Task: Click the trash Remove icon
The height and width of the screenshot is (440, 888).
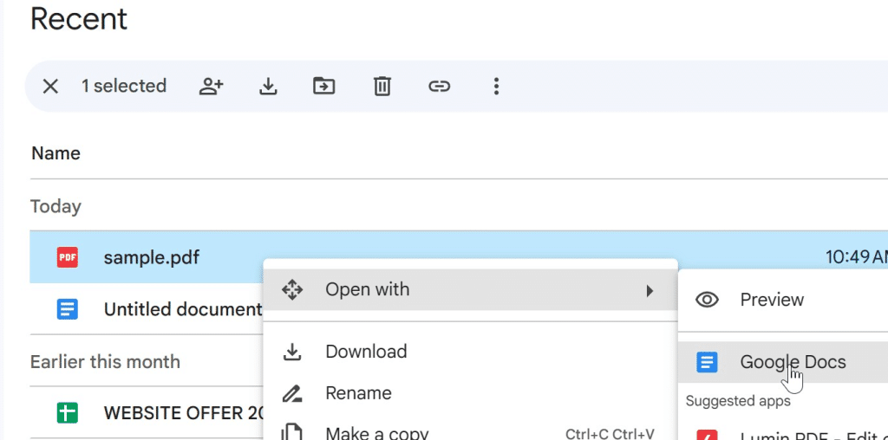Action: [x=382, y=86]
